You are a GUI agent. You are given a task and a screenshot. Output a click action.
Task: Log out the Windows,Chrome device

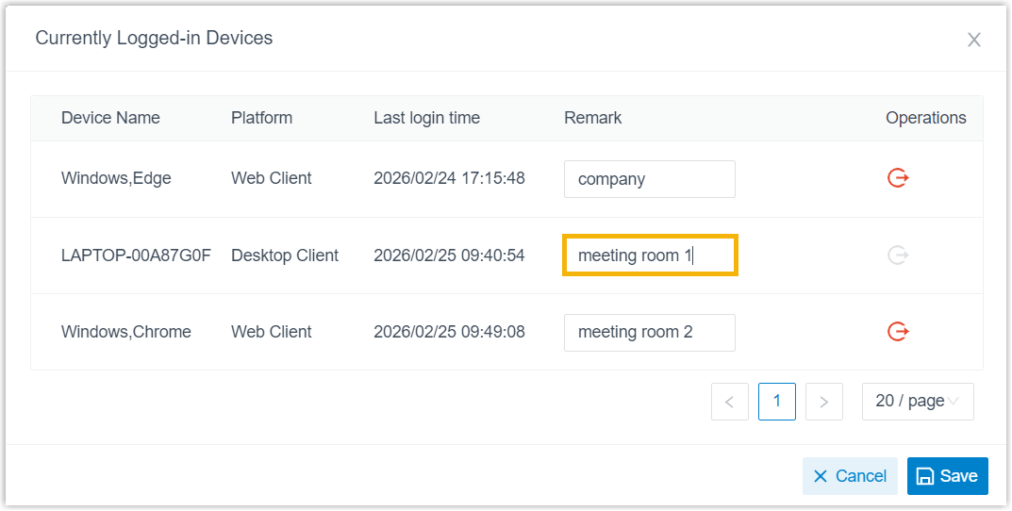(x=898, y=332)
